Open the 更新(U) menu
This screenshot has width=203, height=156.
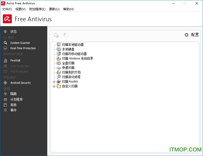coord(54,9)
